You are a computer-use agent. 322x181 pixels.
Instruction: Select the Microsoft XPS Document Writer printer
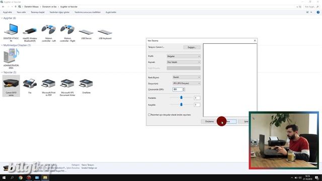tap(67, 87)
